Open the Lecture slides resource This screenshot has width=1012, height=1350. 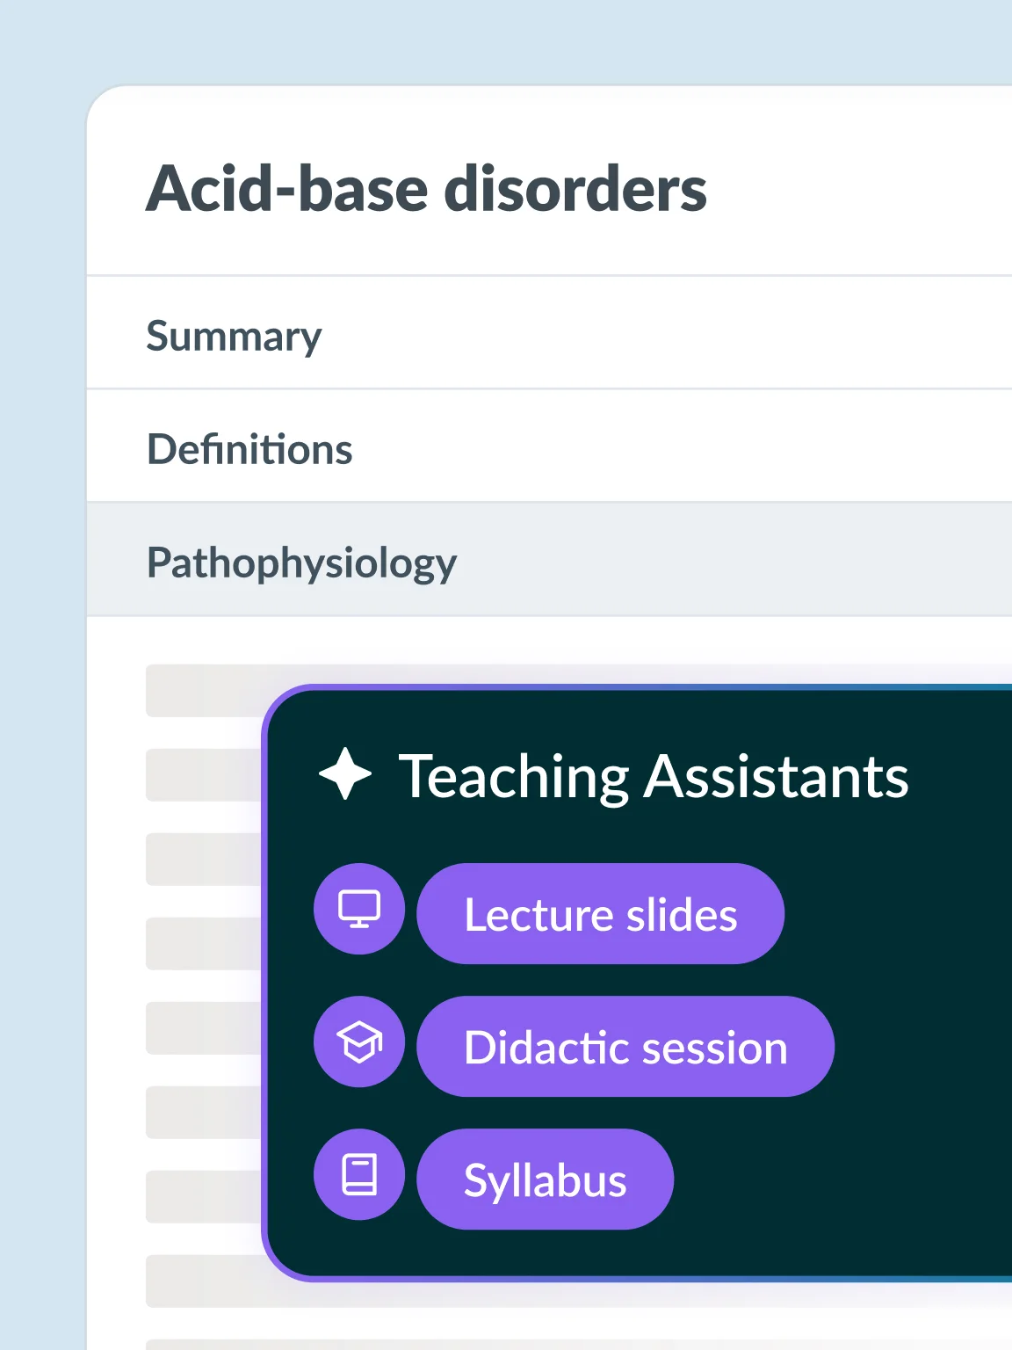[x=601, y=914]
